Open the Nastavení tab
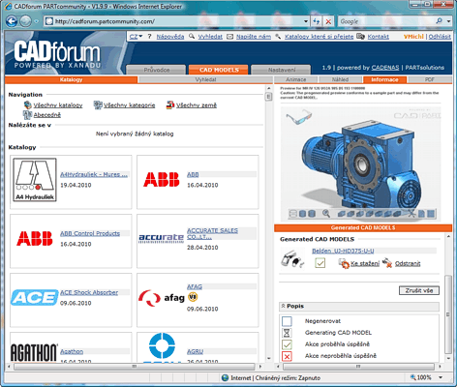Viewport: 457px width, 387px height. coord(282,70)
